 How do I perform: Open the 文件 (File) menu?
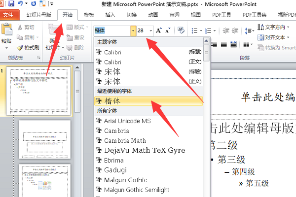[x=8, y=15]
